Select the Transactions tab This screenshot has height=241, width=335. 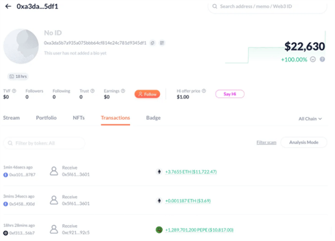(x=115, y=118)
